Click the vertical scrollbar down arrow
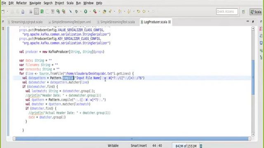This screenshot has height=148, width=264. coord(253,134)
